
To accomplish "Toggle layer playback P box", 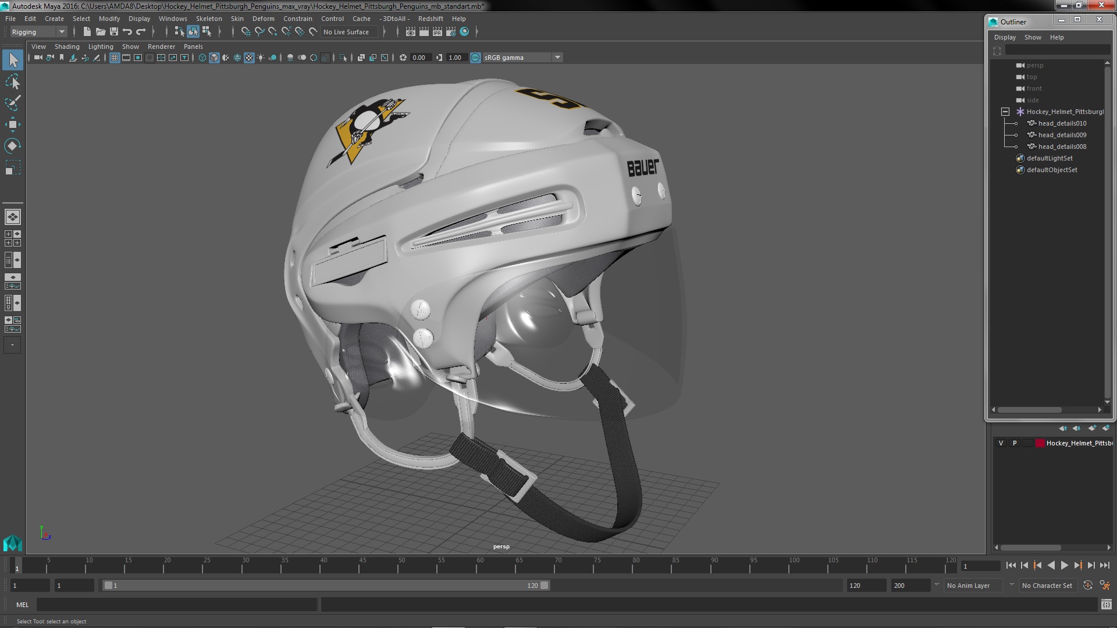I will (1015, 443).
